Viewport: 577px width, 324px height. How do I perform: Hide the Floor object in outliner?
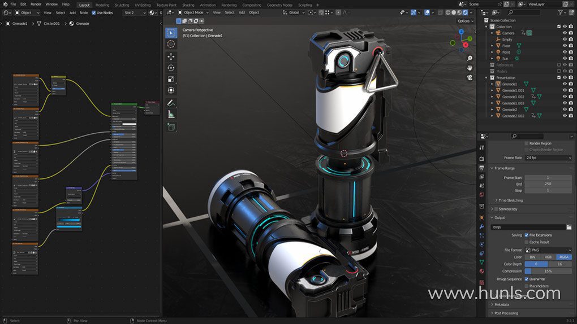click(565, 46)
